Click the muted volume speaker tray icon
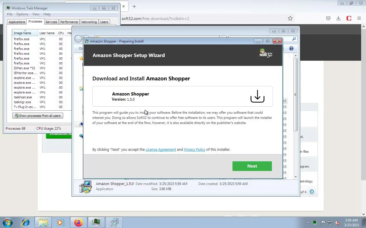The height and width of the screenshot is (228, 366). point(337,223)
